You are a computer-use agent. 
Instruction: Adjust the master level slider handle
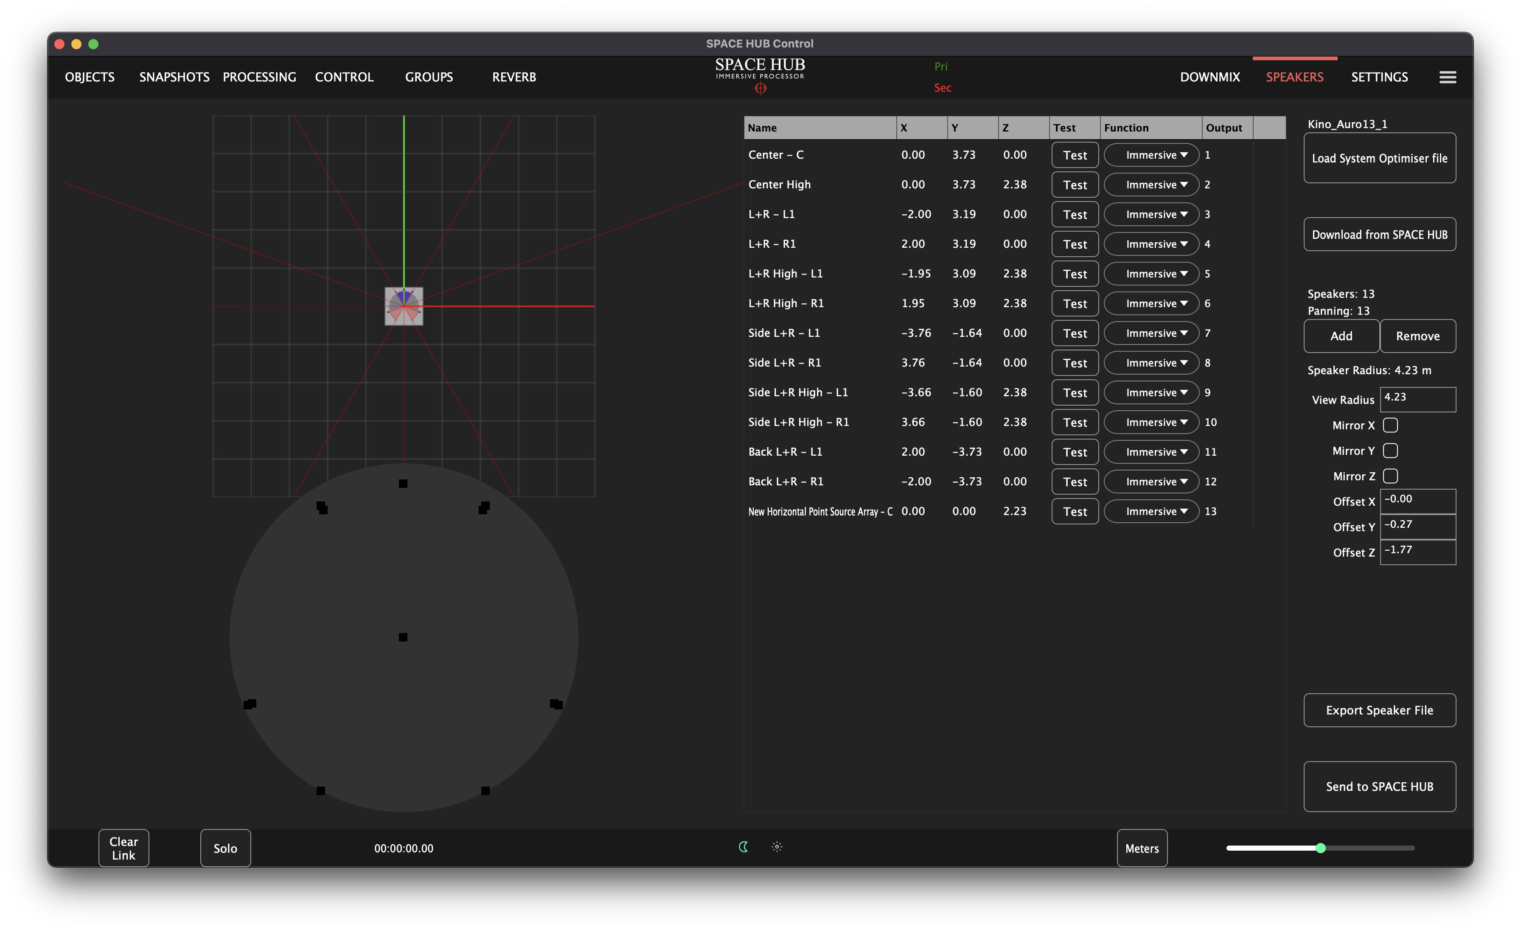[1320, 848]
